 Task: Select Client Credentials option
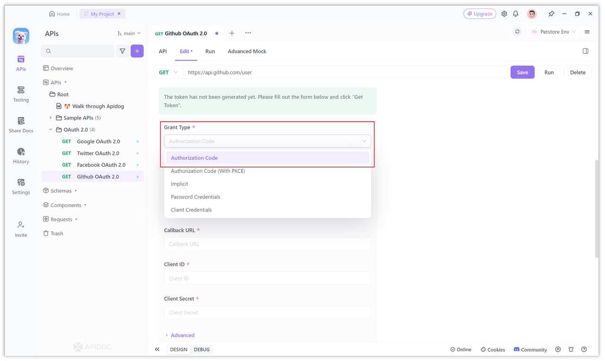click(268, 210)
